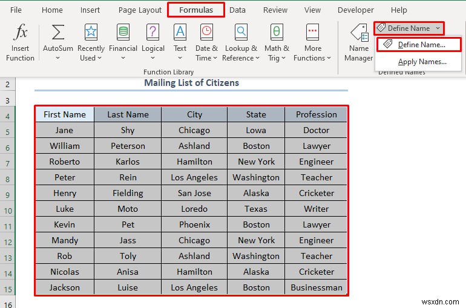Select the cell containing Jass
The width and height of the screenshot is (466, 308).
click(128, 240)
